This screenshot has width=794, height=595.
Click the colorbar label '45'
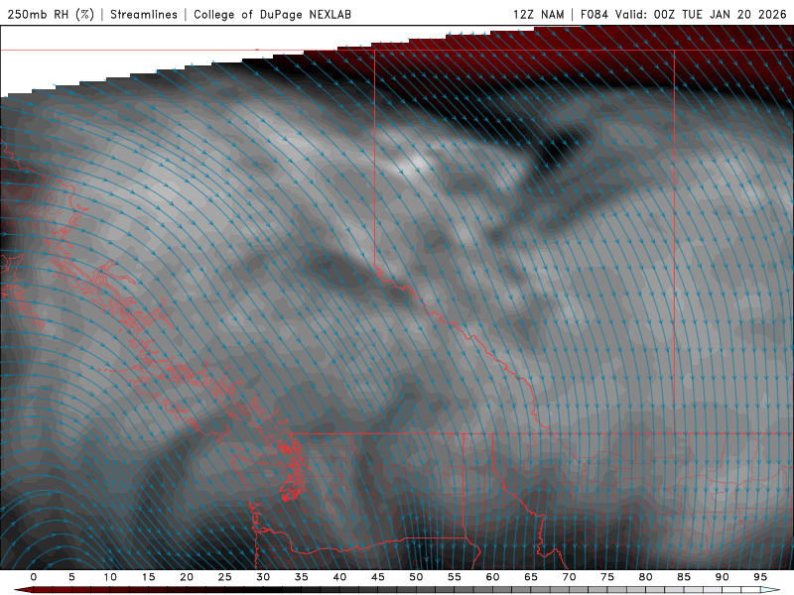click(x=378, y=577)
